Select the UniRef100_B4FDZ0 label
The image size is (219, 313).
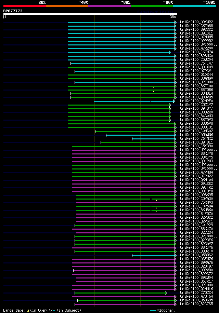pos(196,214)
